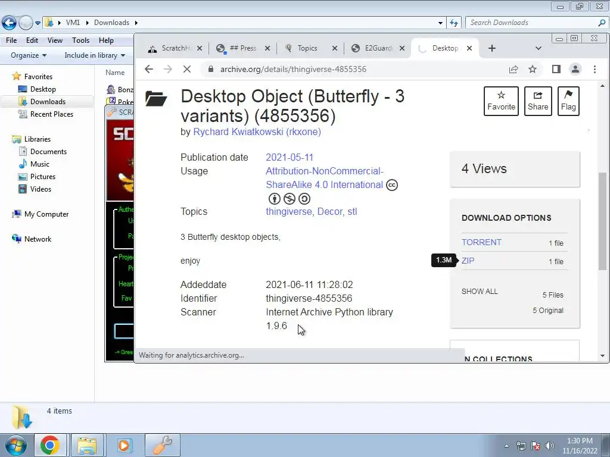The width and height of the screenshot is (610, 457).
Task: Select Pictures under Libraries
Action: coord(43,176)
